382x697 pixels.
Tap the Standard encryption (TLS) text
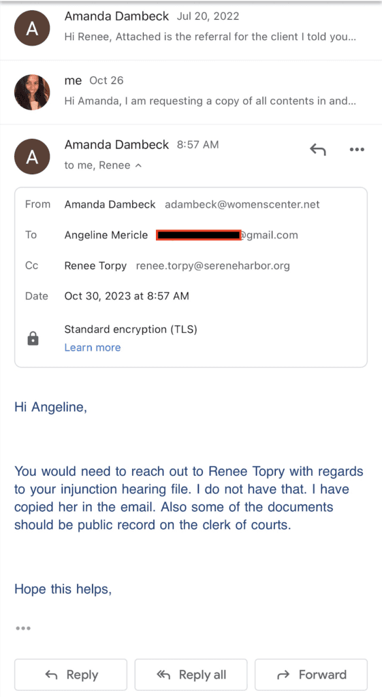(x=131, y=329)
